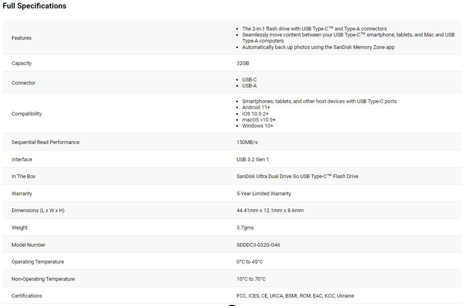Click the Certifications list text
Screen dimensions: 465x306
pyautogui.click(x=295, y=296)
